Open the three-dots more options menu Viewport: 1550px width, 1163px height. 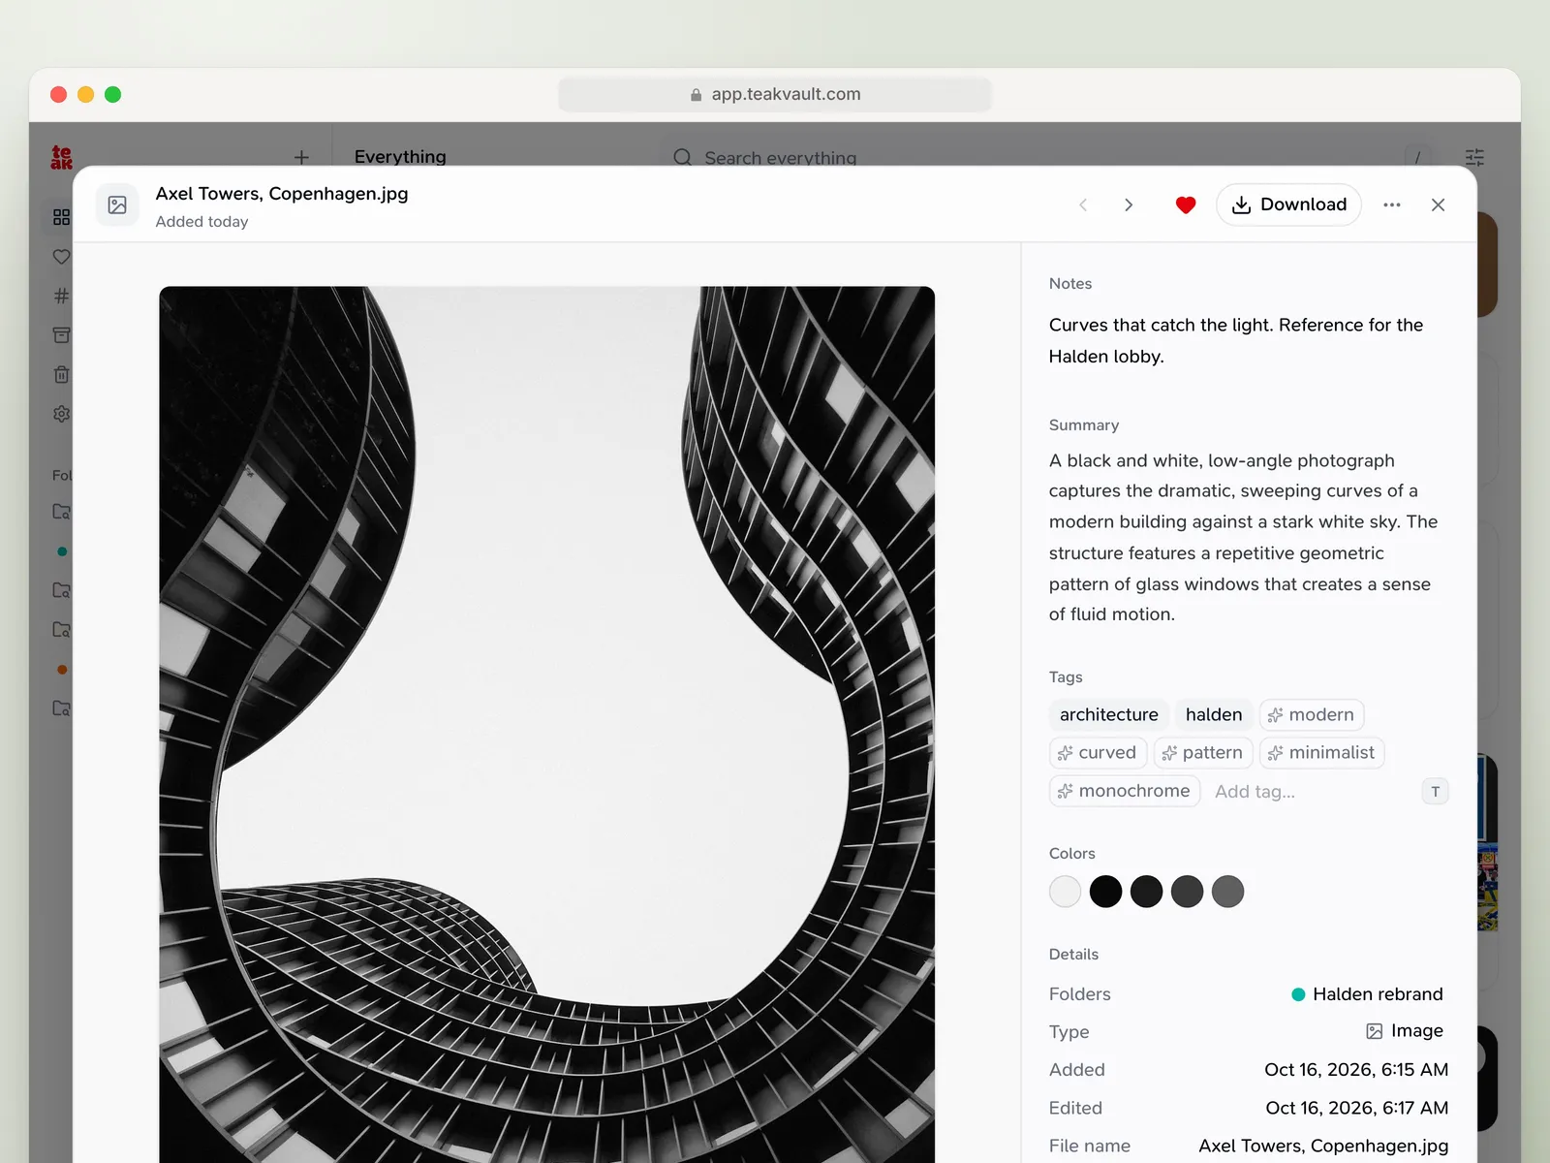point(1391,204)
